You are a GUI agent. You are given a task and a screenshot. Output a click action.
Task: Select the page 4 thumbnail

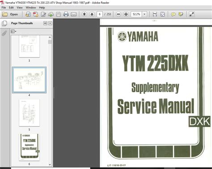point(29,80)
